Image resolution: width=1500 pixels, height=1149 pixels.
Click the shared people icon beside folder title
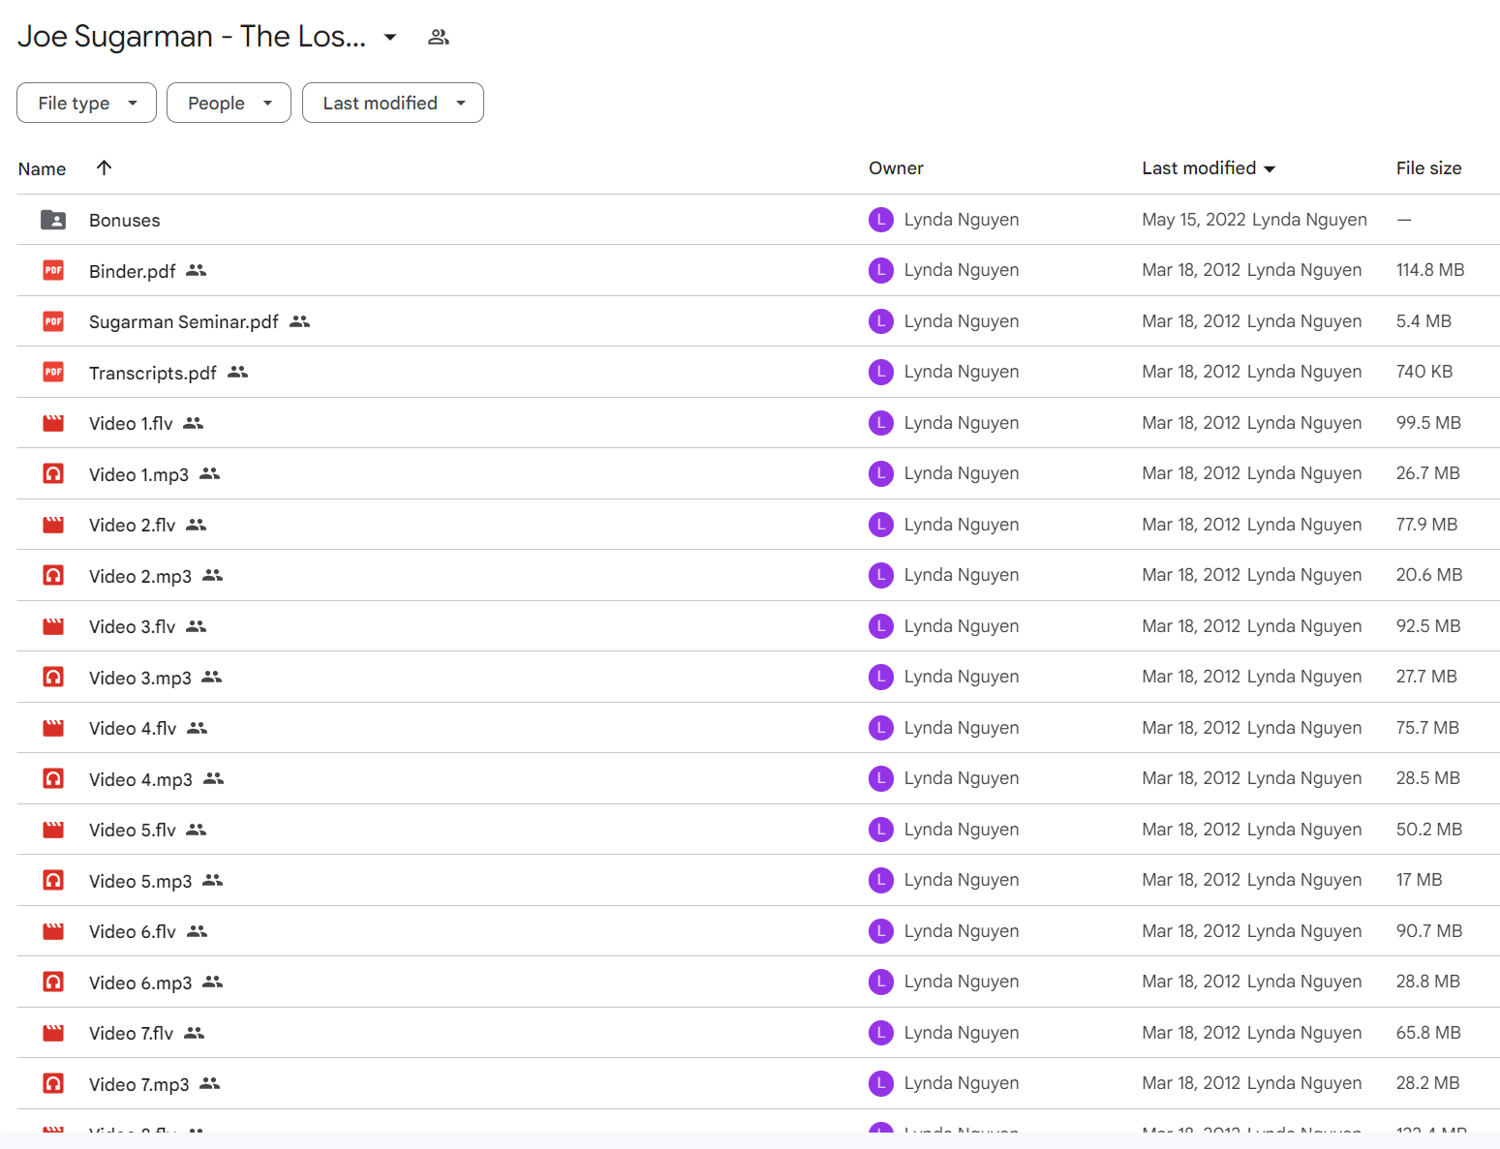(x=439, y=37)
